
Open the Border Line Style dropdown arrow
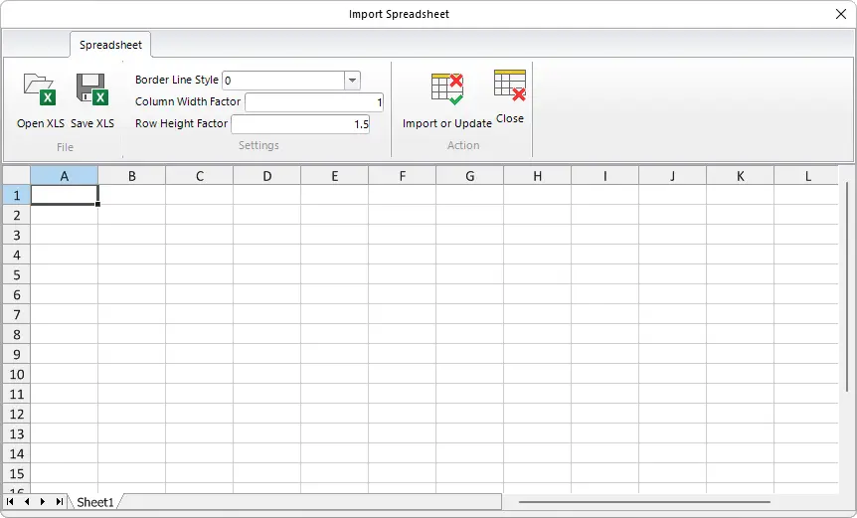pyautogui.click(x=353, y=81)
